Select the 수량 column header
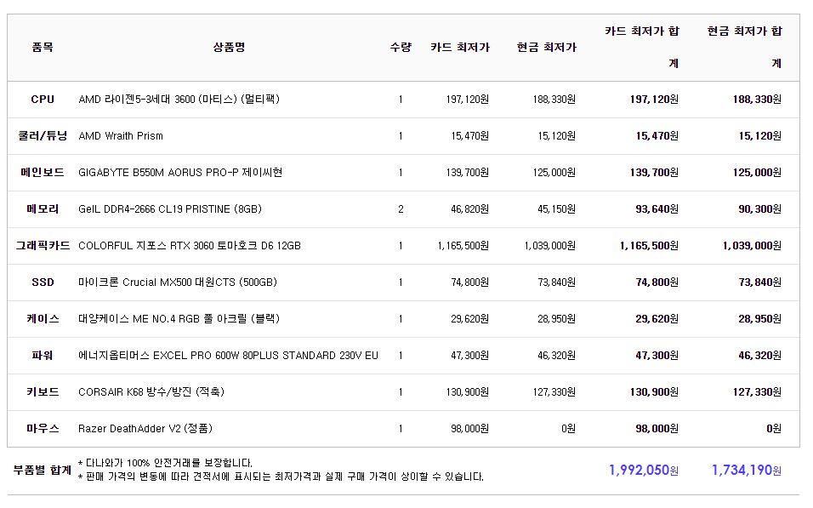Image resolution: width=813 pixels, height=508 pixels. pos(401,48)
